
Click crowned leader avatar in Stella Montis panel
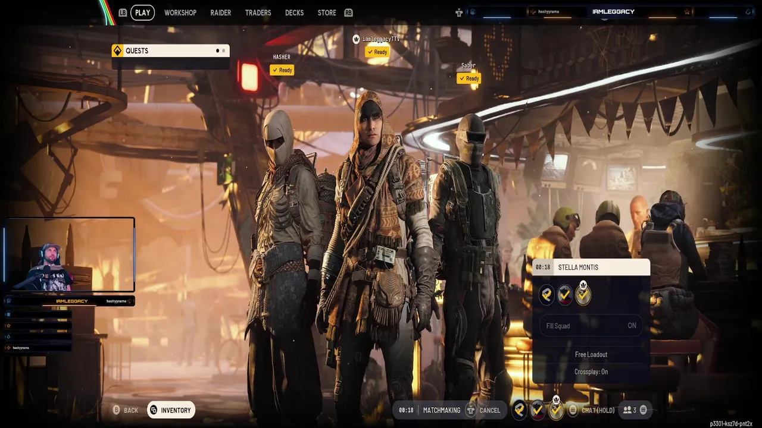583,294
